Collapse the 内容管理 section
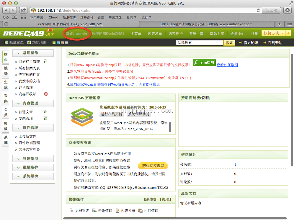The width and height of the screenshot is (294, 220). [33, 103]
